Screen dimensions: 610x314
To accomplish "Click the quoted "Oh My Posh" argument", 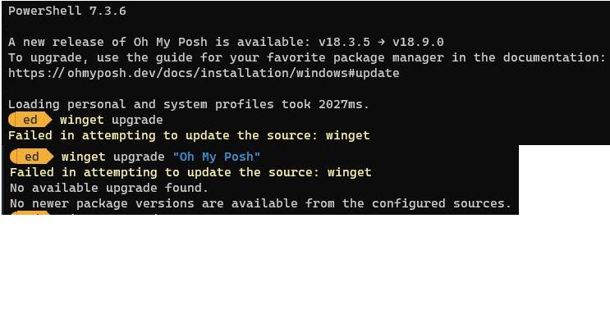I will [x=216, y=157].
